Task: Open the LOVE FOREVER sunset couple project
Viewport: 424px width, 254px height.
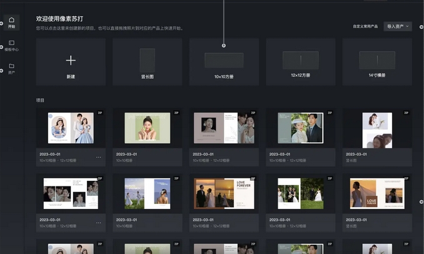Action: pos(224,193)
